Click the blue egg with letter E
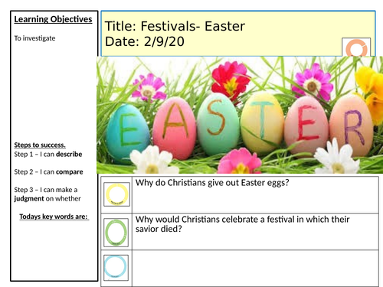This screenshot has width=383, height=287. [128, 131]
